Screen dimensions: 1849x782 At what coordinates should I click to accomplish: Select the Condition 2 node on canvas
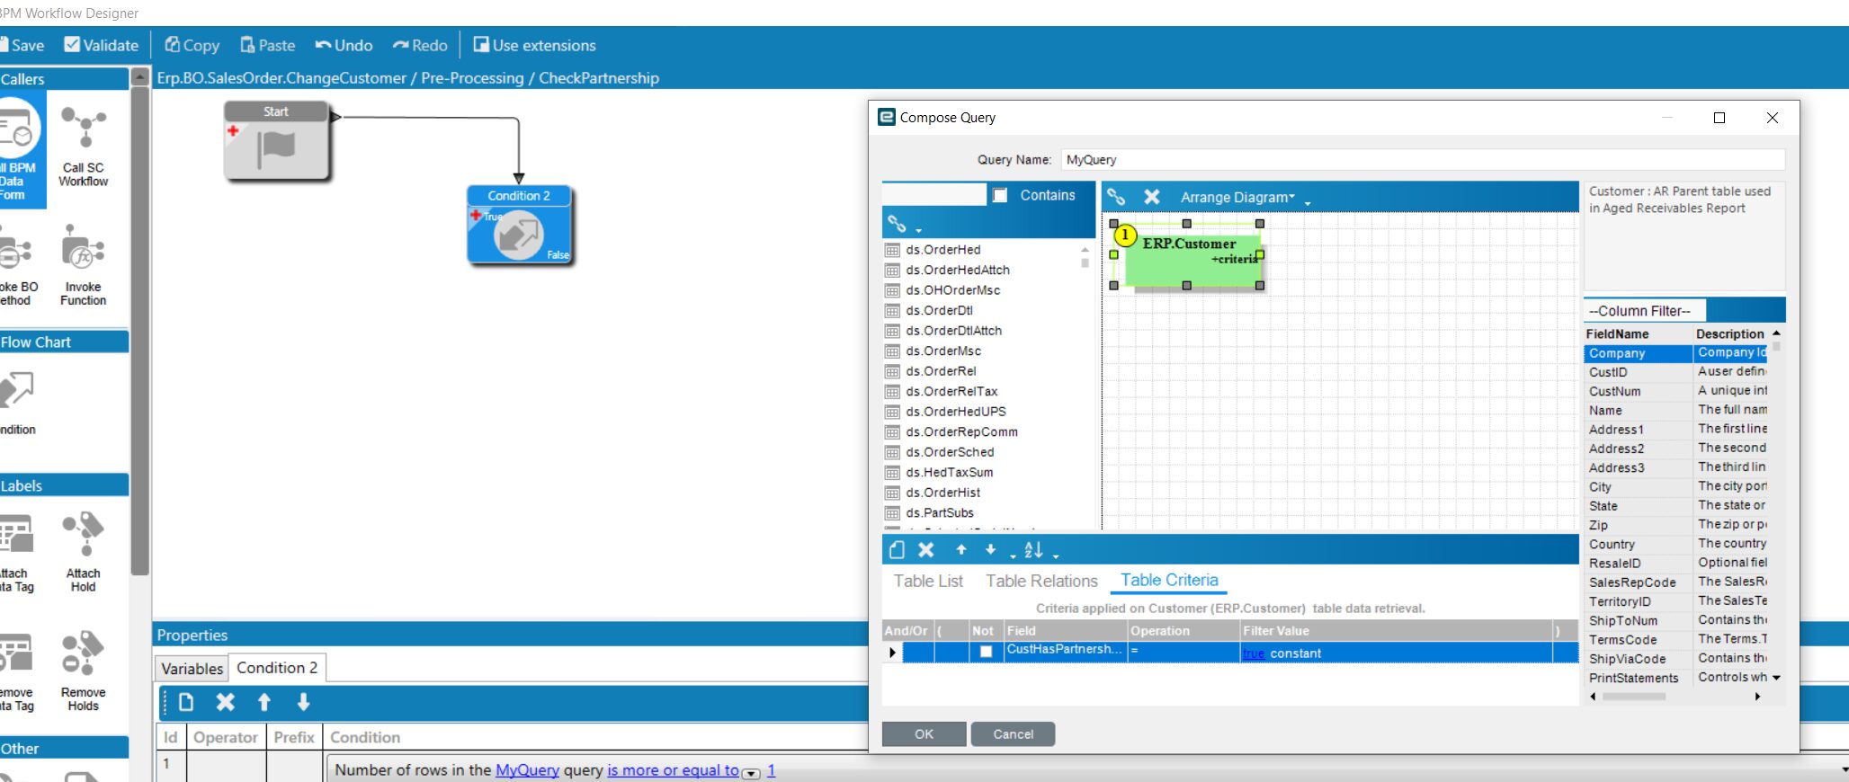[x=519, y=225]
